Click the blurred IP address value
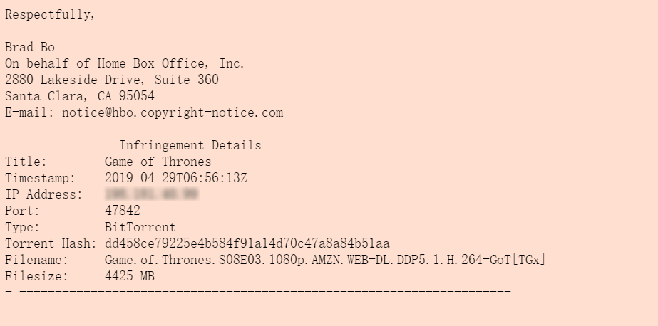This screenshot has height=326, width=658. [x=151, y=194]
